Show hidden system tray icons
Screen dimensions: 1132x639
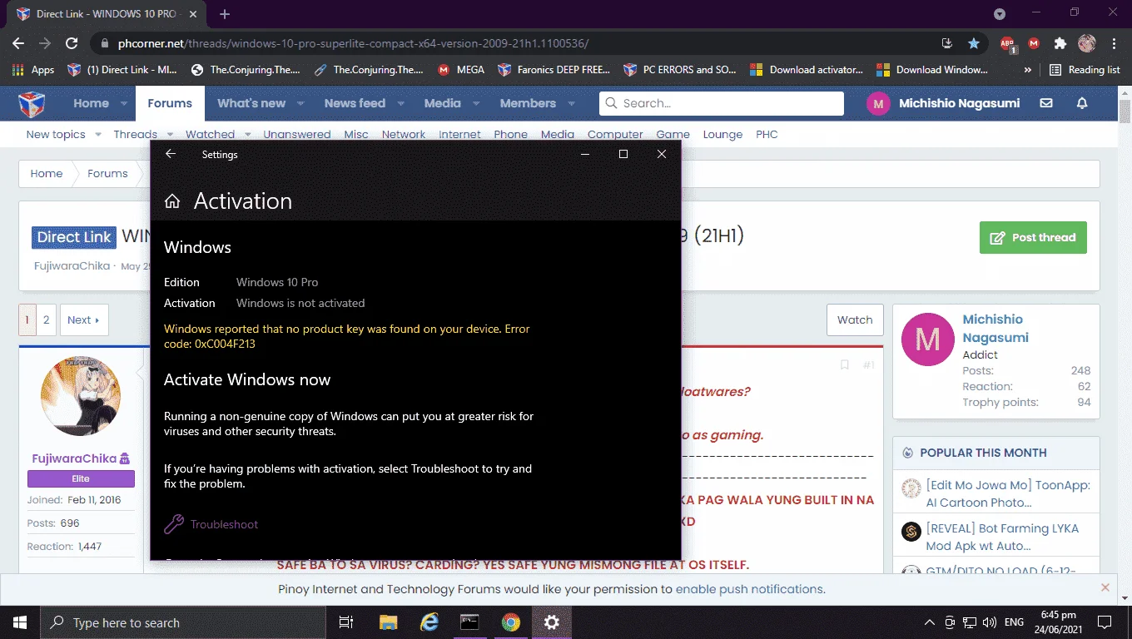pyautogui.click(x=930, y=622)
